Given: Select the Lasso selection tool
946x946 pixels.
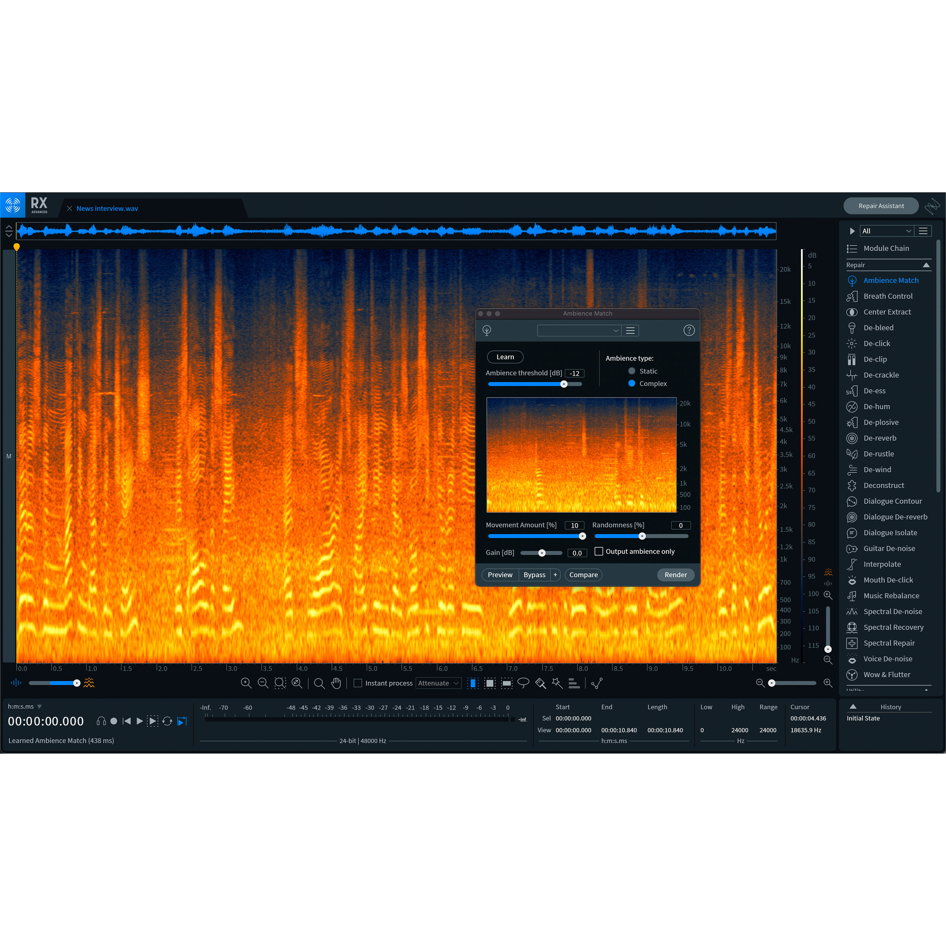Looking at the screenshot, I should [523, 683].
